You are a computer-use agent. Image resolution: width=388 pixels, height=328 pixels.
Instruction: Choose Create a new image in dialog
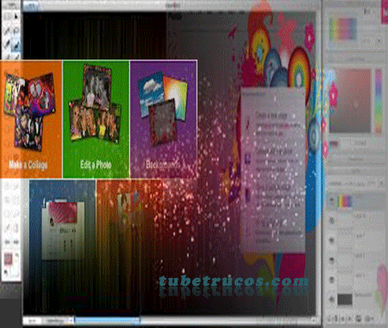point(272,116)
